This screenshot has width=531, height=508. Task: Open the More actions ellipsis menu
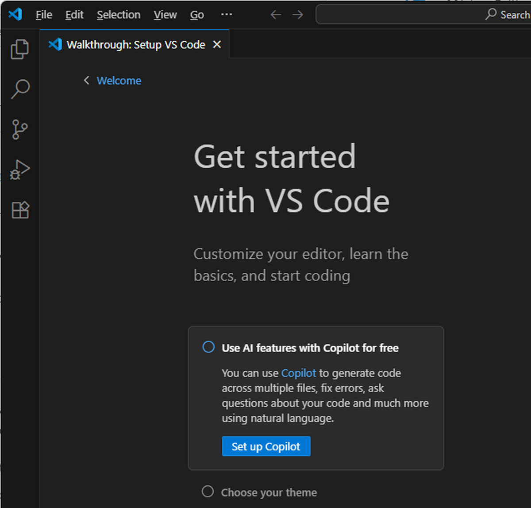coord(226,15)
